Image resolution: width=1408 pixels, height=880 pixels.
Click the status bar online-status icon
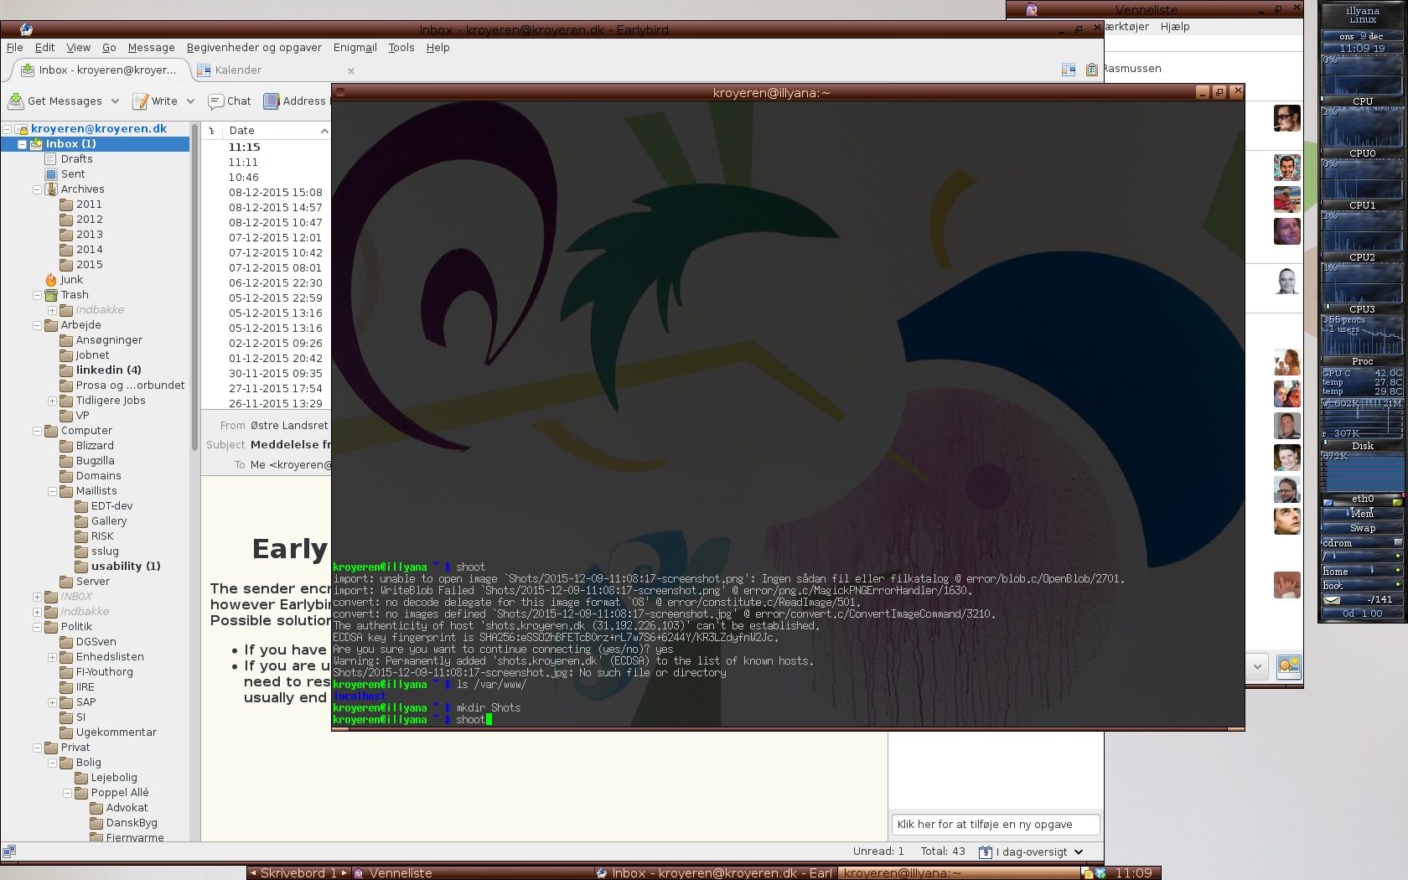9,852
